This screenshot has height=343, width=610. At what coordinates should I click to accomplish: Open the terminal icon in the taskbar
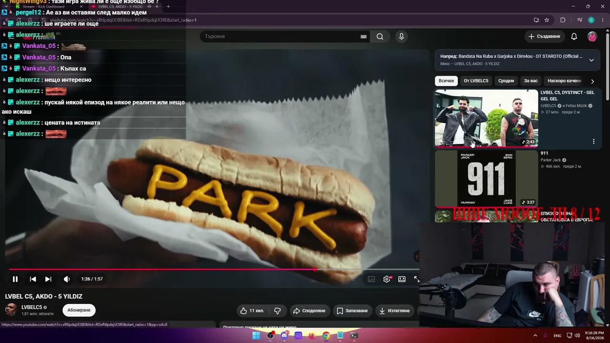(354, 335)
